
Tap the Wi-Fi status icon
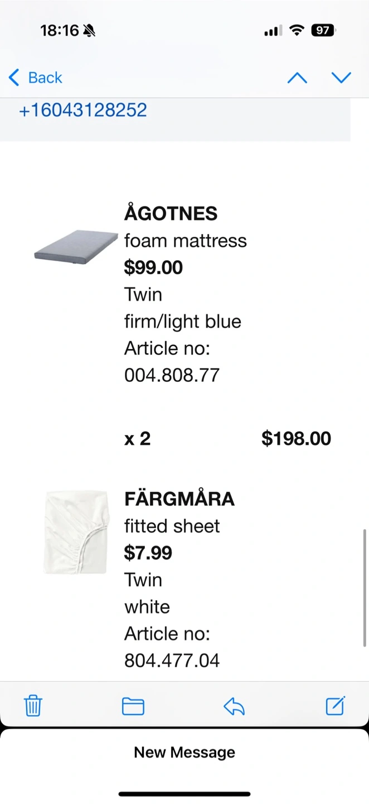point(297,31)
